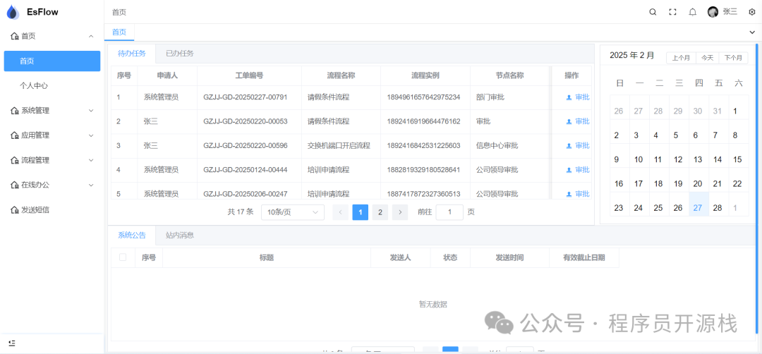Select all announcements checkbox in header
The width and height of the screenshot is (762, 354).
tap(123, 257)
